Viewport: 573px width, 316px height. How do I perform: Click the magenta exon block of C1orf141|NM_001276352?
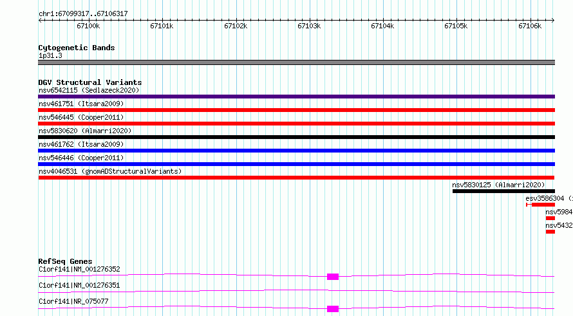333,277
